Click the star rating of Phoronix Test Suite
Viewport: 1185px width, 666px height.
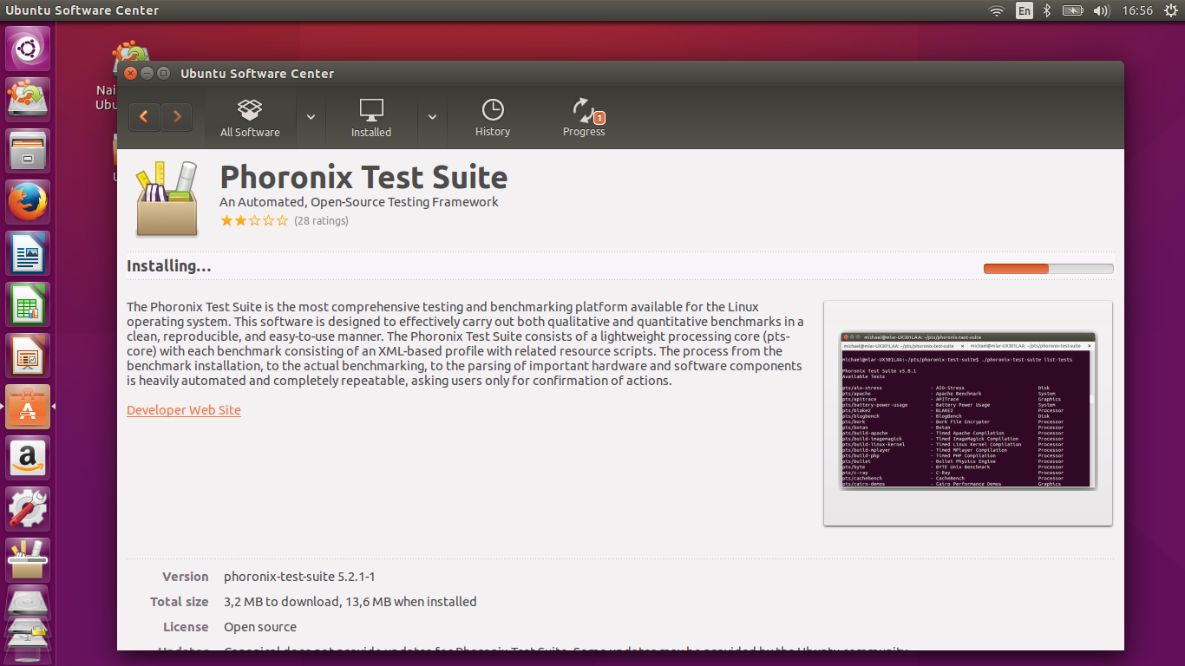coord(254,221)
